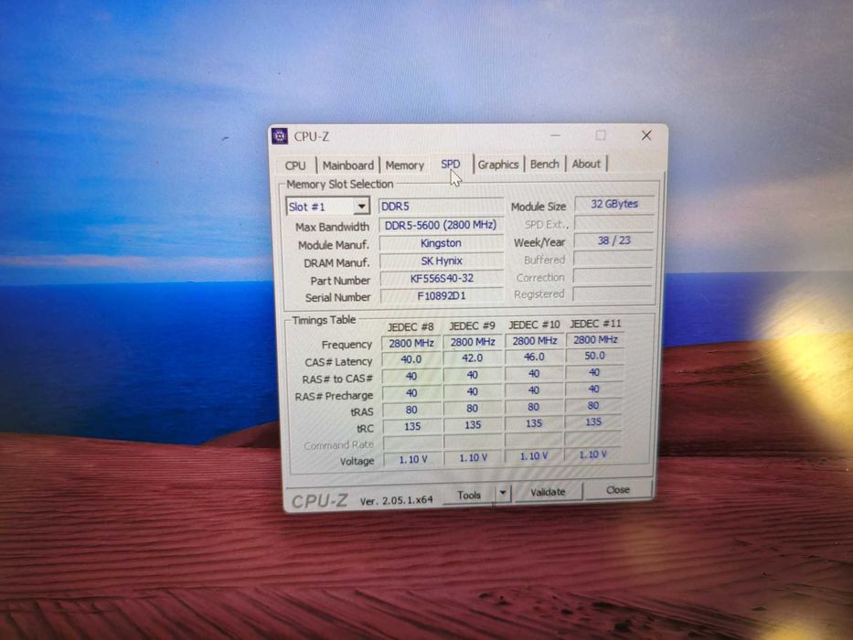Open the Memory tab
This screenshot has height=640, width=853.
[x=404, y=165]
